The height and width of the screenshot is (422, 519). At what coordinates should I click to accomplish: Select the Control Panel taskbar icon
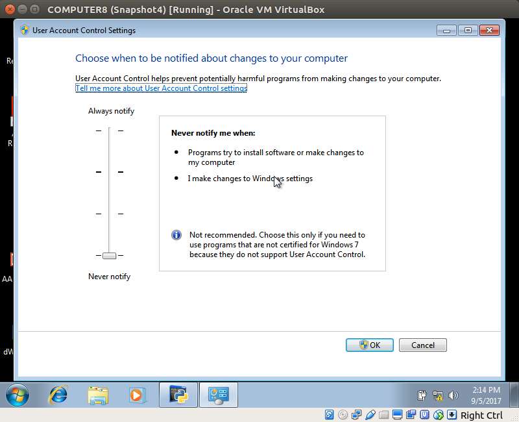(218, 395)
